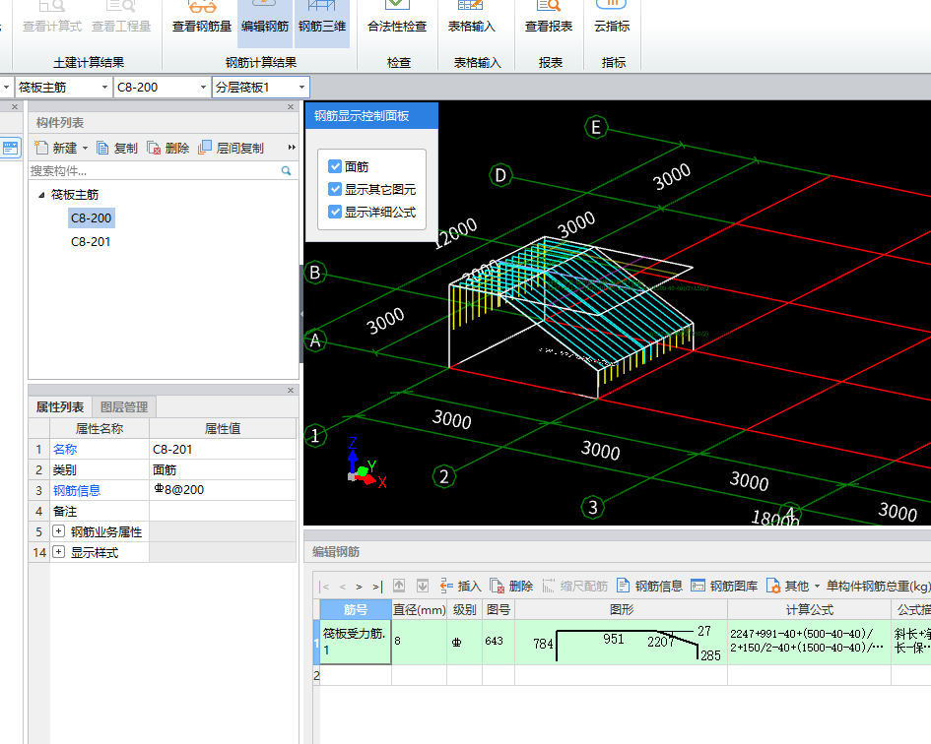931x744 pixels.
Task: Click 钢筋显示控制面板 title bar
Action: click(371, 116)
